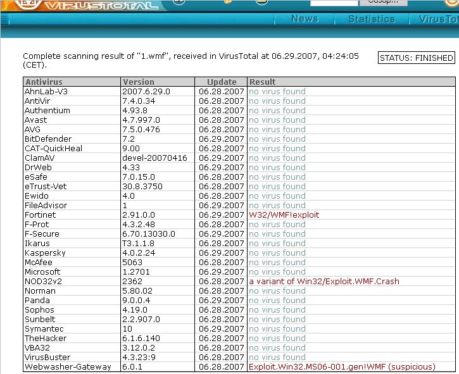The width and height of the screenshot is (459, 374).
Task: Click version 2362 cell
Action: [132, 281]
